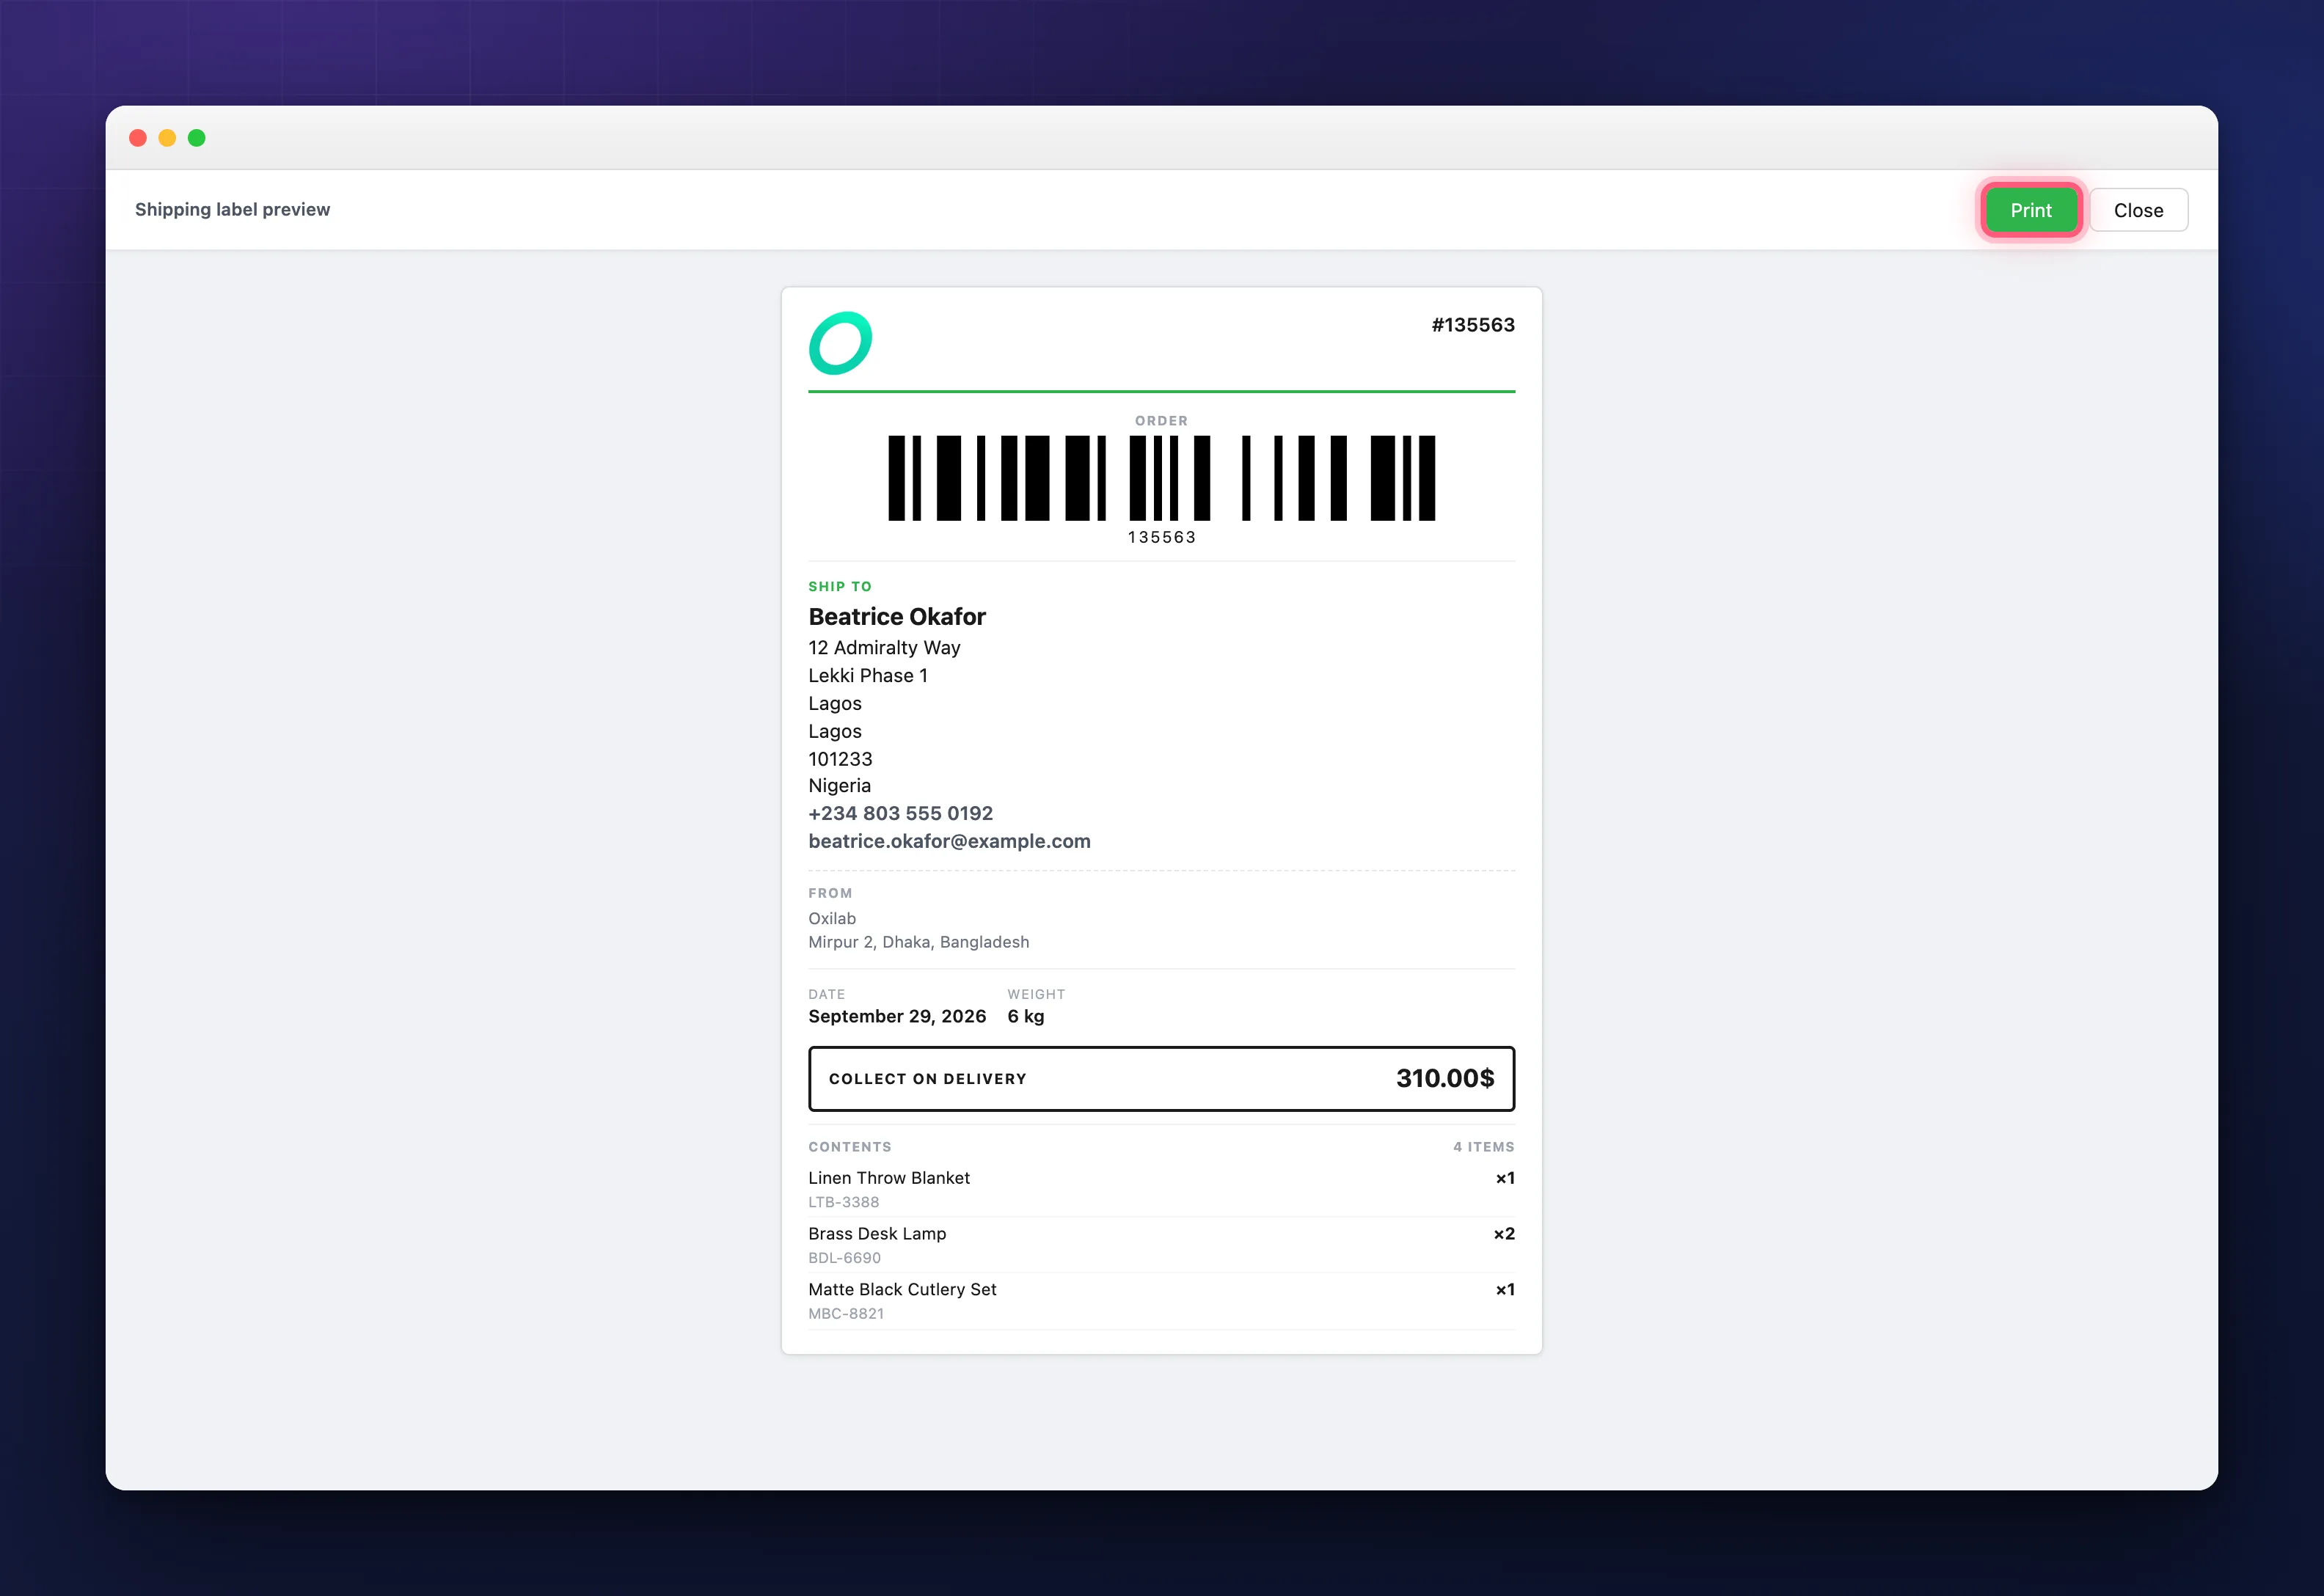Select phone number +234 803 555 0192

(x=900, y=813)
